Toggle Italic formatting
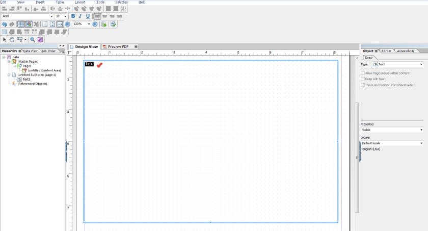 [x=81, y=16]
